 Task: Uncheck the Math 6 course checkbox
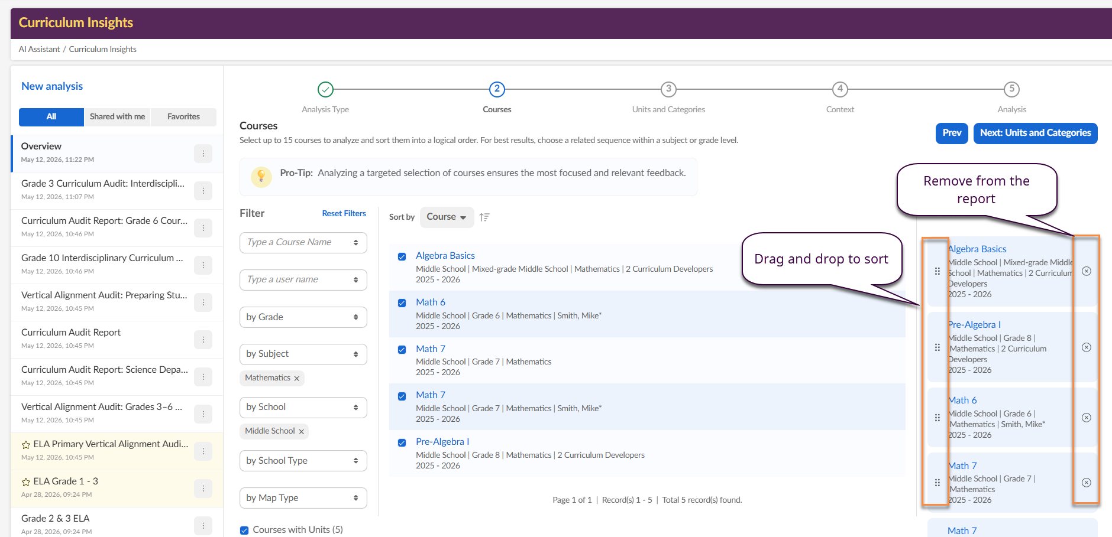point(402,303)
